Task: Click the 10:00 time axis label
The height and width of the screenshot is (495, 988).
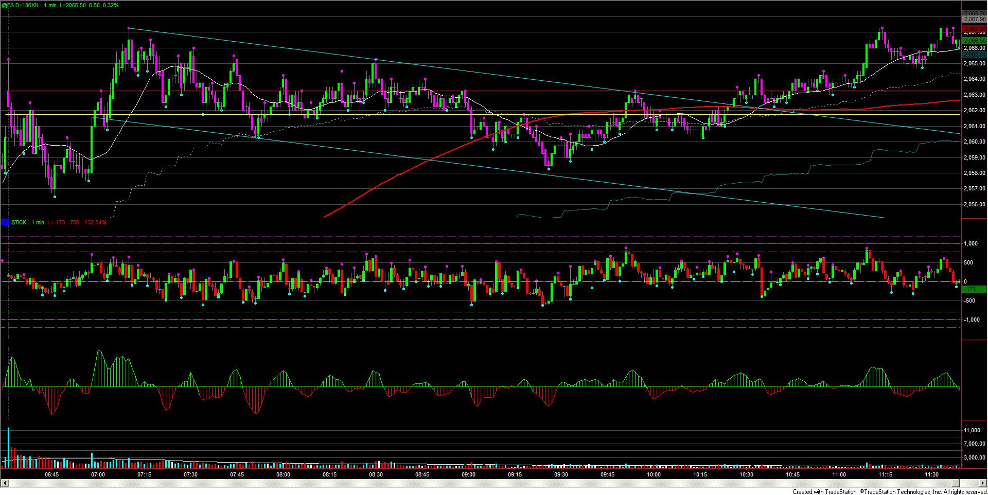Action: [654, 474]
